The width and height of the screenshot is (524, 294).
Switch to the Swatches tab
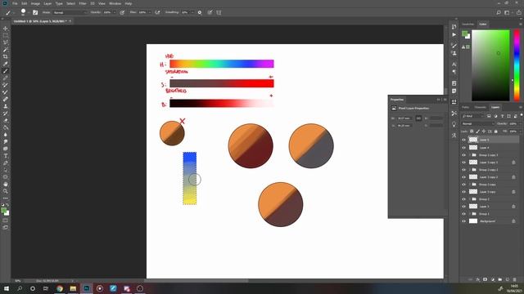coord(468,24)
